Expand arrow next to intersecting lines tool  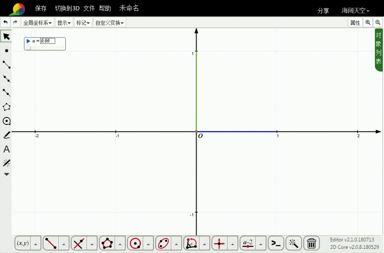pyautogui.click(x=92, y=244)
